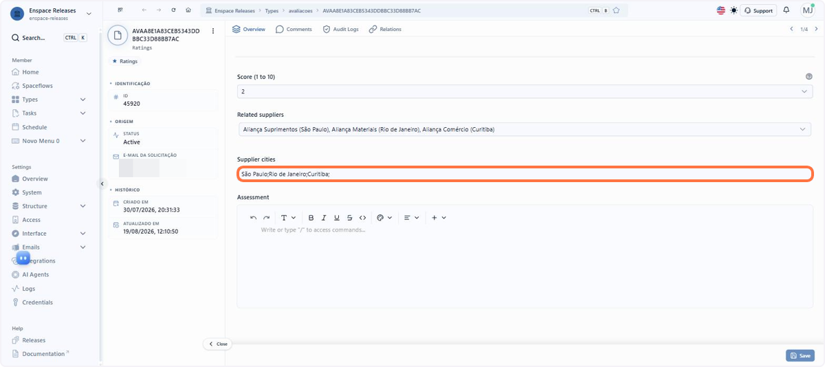Switch to the Comments tab
825x367 pixels.
pyautogui.click(x=294, y=29)
